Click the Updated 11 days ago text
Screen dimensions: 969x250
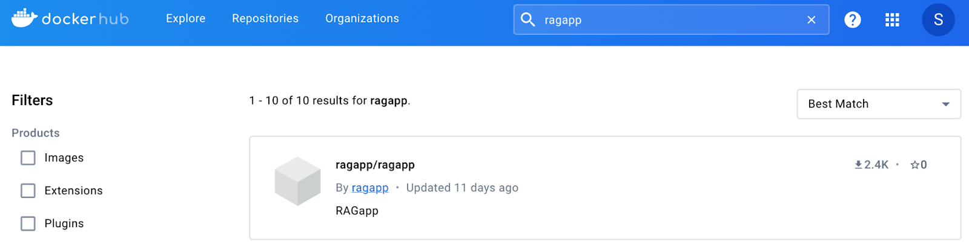click(x=462, y=188)
